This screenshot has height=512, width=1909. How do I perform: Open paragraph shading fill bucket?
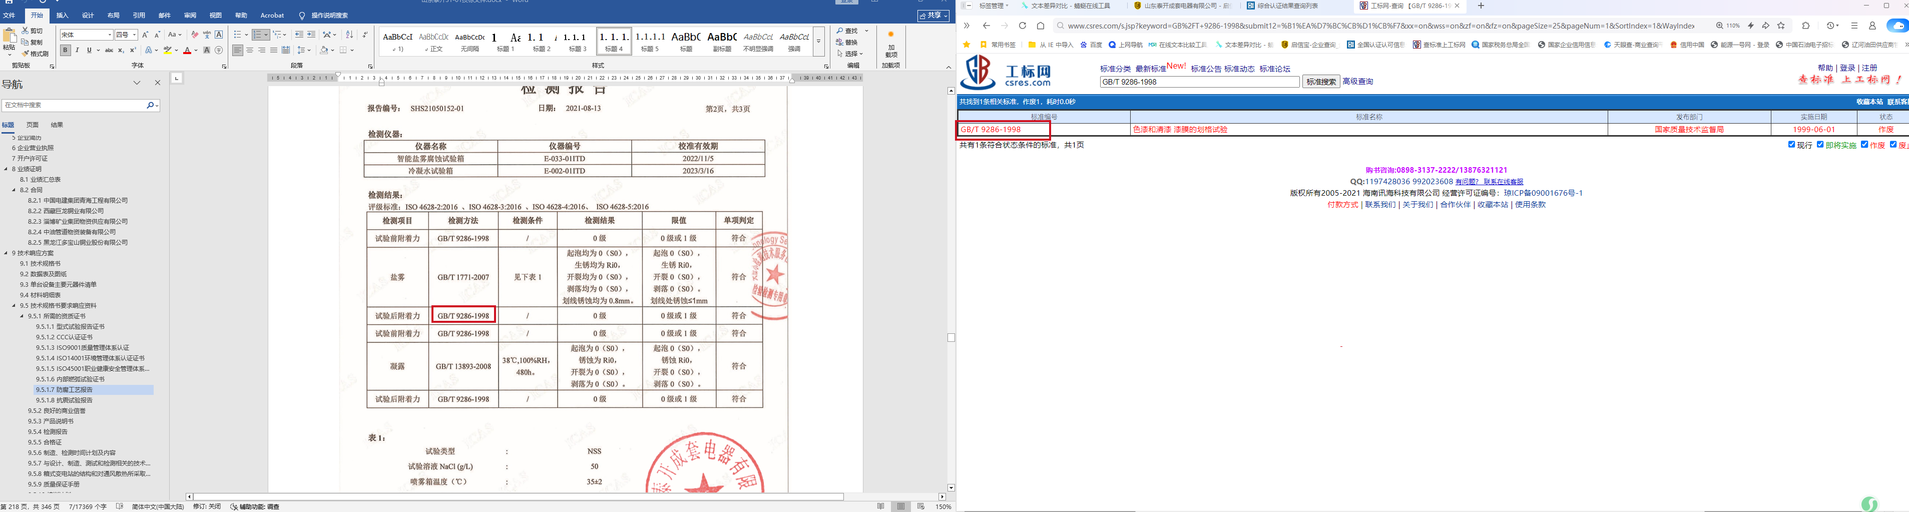click(x=324, y=51)
